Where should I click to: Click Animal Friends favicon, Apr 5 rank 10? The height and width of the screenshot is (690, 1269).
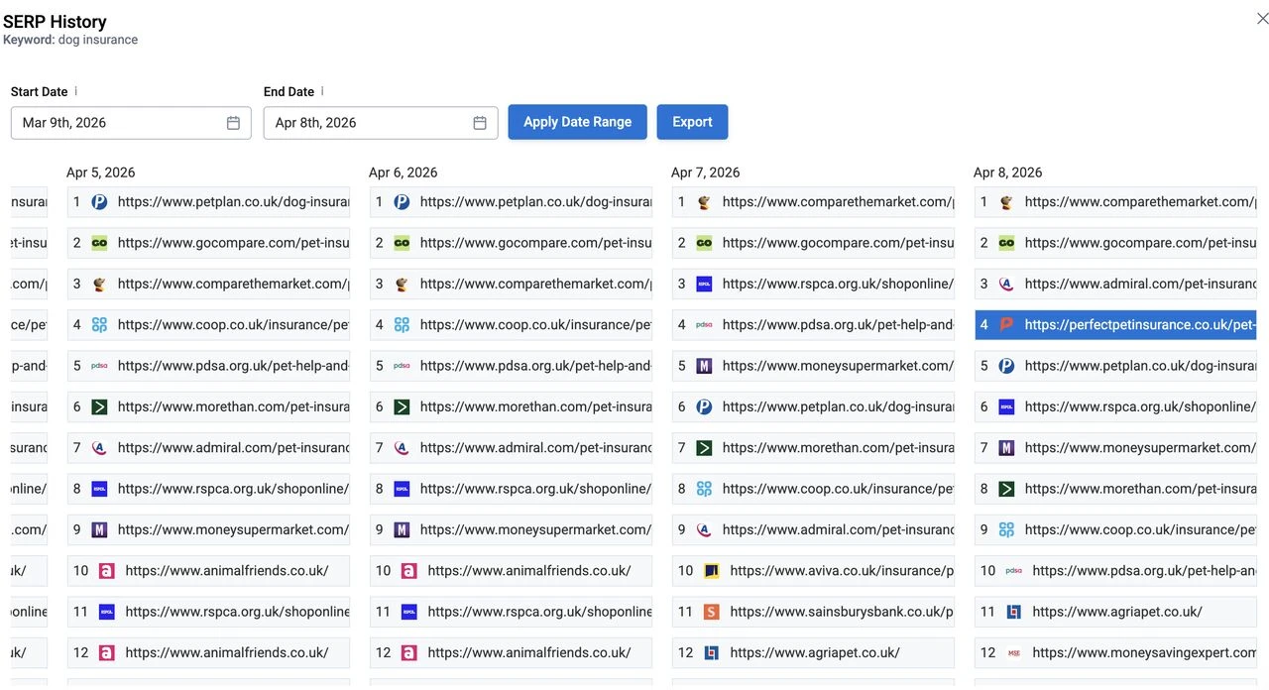coord(106,571)
